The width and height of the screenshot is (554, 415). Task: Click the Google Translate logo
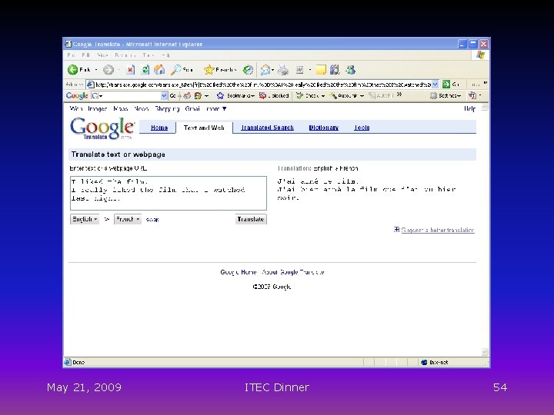click(102, 128)
